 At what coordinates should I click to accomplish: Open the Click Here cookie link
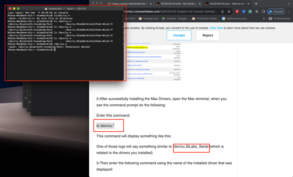pyautogui.click(x=216, y=28)
